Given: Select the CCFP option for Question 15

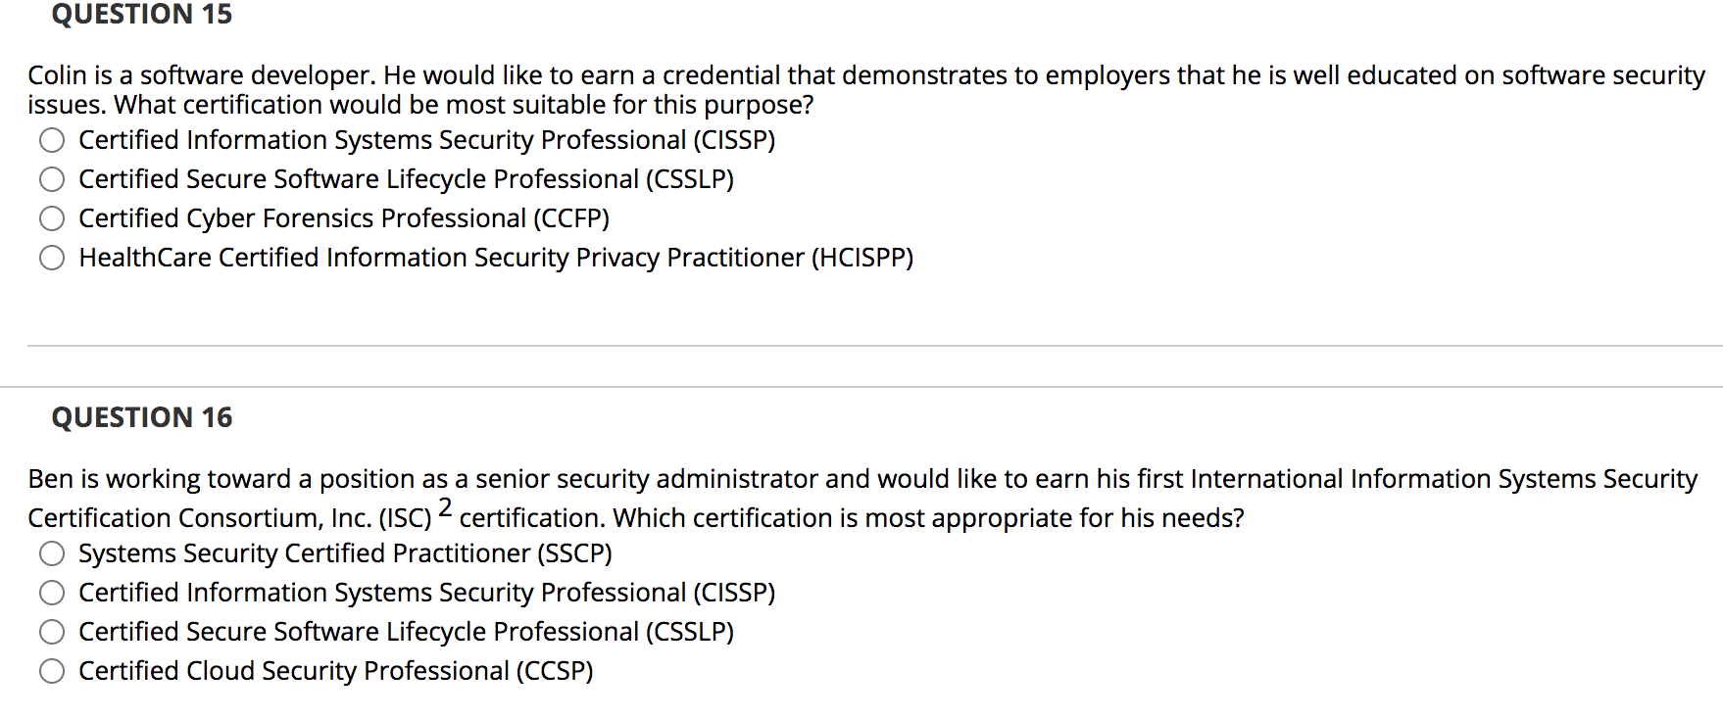Looking at the screenshot, I should [x=52, y=219].
